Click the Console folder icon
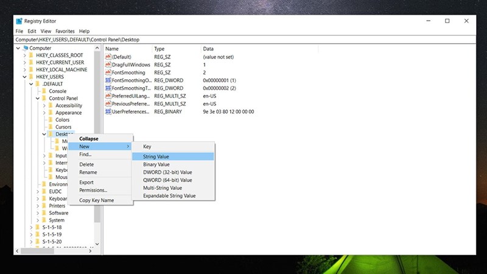Screen dimensions: 487x274 point(44,91)
